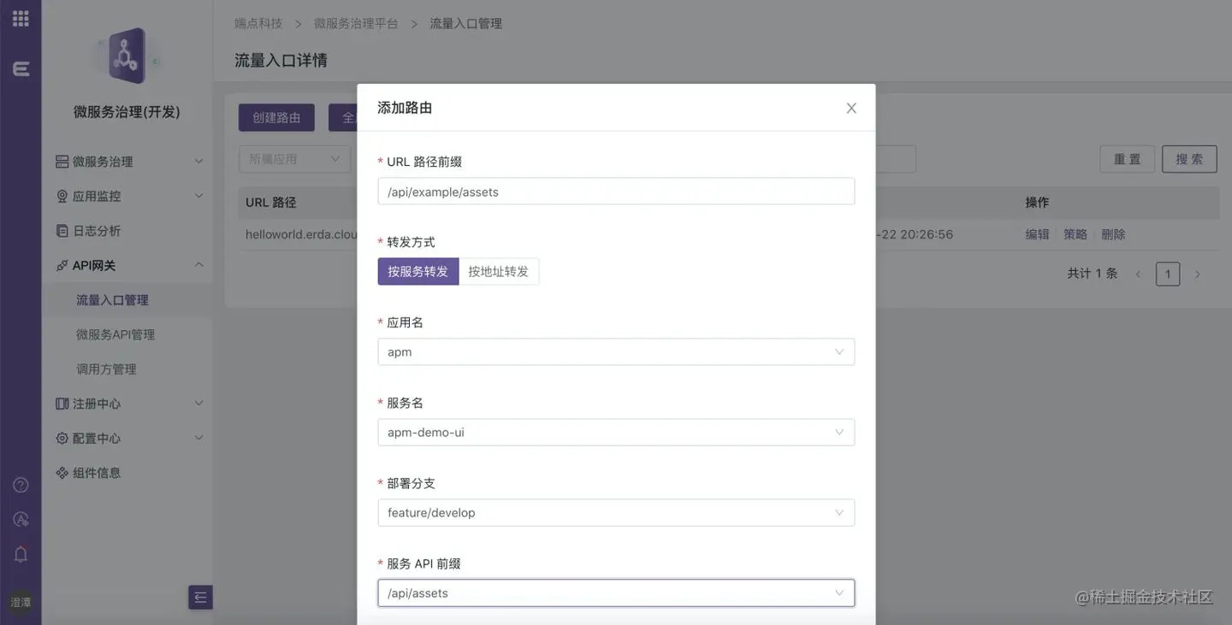Open the 服务名 dropdown showing apm-demo-ui
This screenshot has height=625, width=1232.
click(x=616, y=433)
